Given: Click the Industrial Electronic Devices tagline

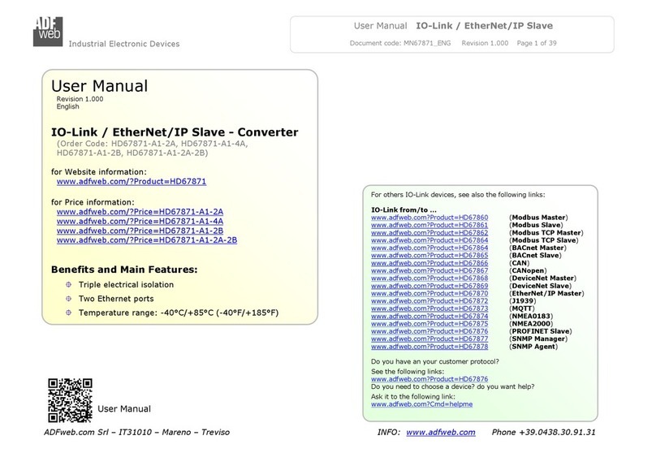Looking at the screenshot, I should (x=124, y=44).
